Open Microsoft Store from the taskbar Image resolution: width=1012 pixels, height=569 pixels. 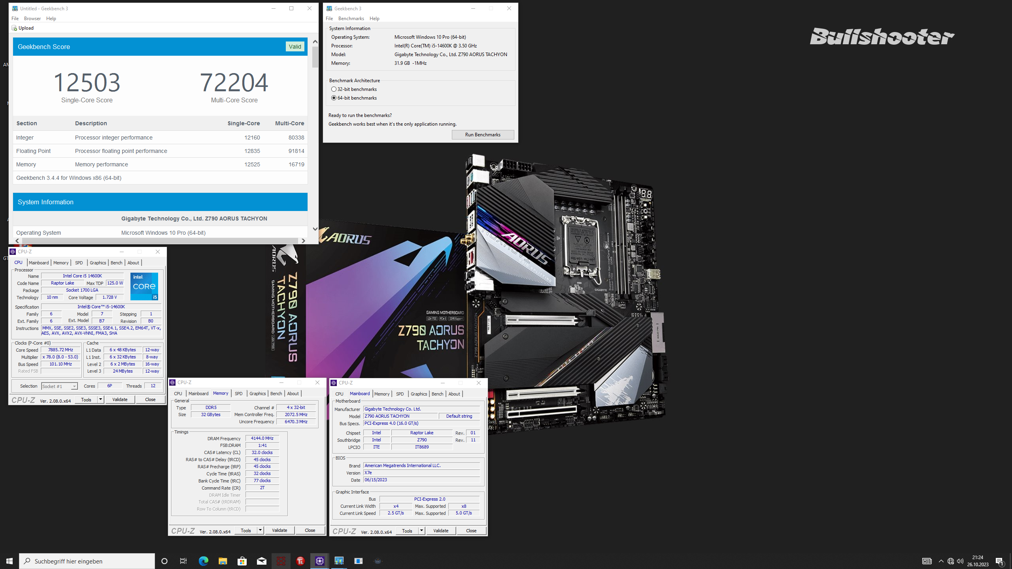click(242, 561)
